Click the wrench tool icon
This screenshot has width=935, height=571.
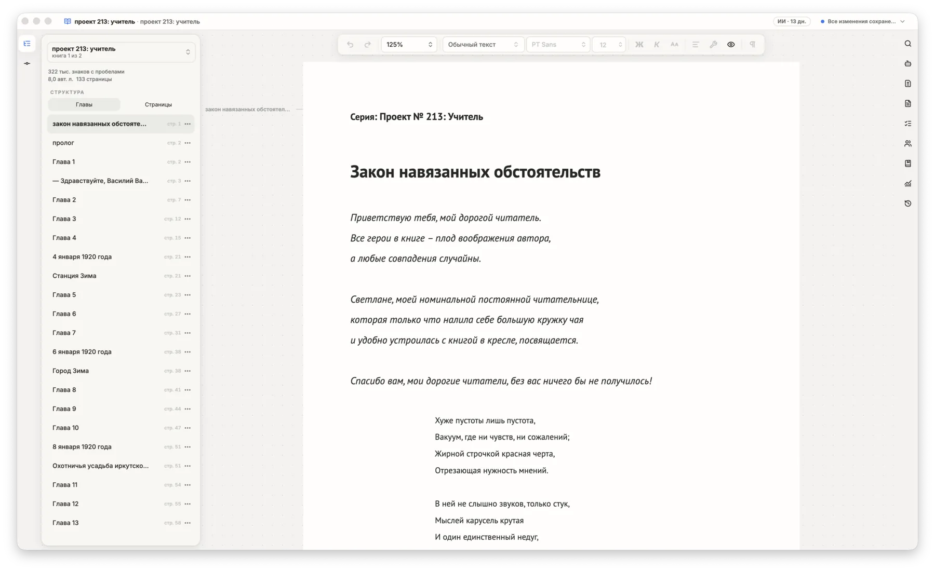tap(713, 45)
